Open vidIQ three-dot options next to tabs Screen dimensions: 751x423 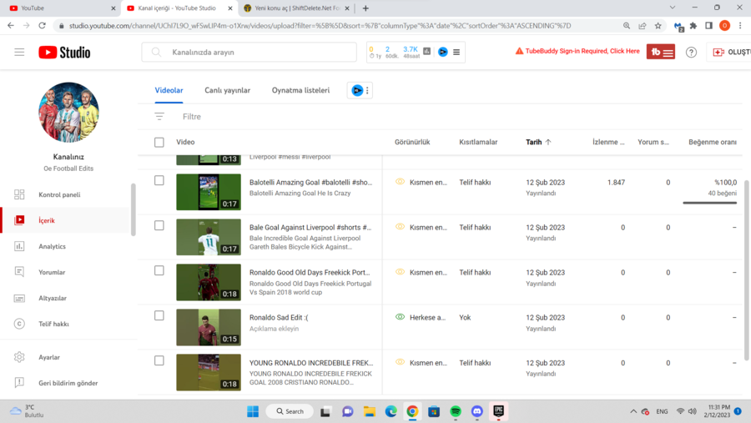pos(367,90)
